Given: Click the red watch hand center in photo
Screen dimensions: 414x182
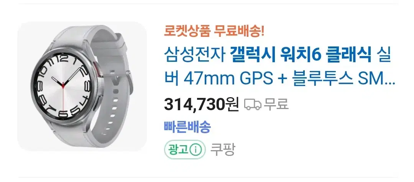Looking at the screenshot, I should click(63, 85).
